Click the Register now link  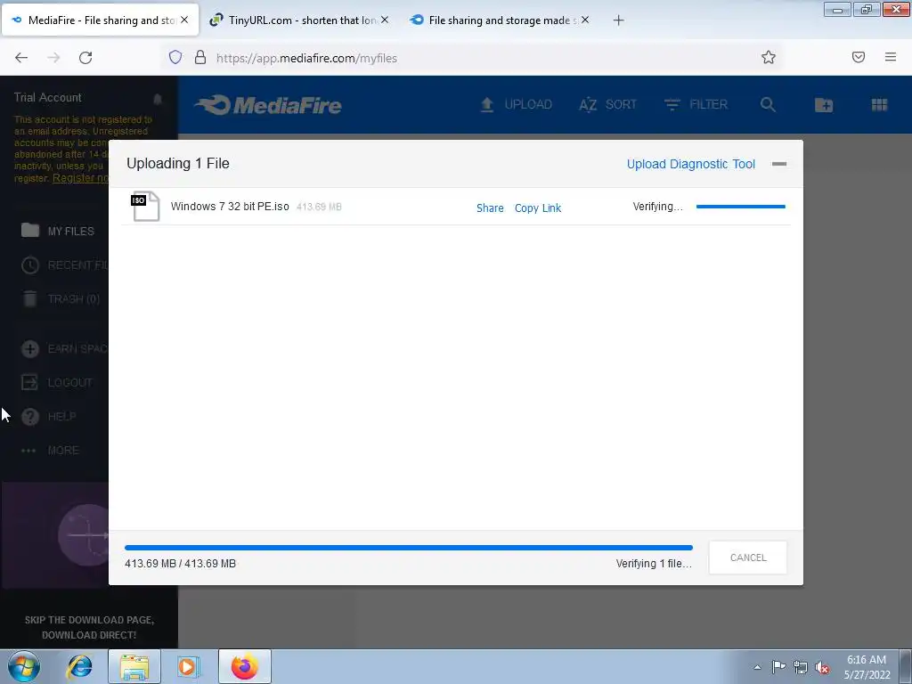click(81, 178)
